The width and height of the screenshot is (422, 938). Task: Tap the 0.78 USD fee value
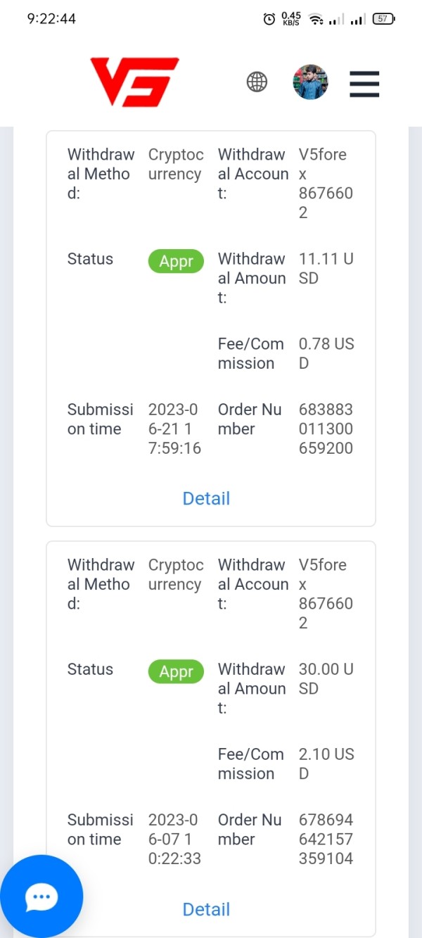(326, 353)
